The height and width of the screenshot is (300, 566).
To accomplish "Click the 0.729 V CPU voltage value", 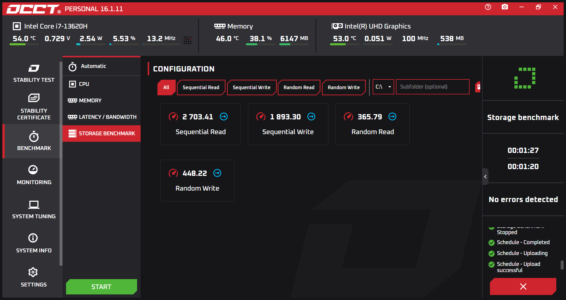I will [57, 39].
